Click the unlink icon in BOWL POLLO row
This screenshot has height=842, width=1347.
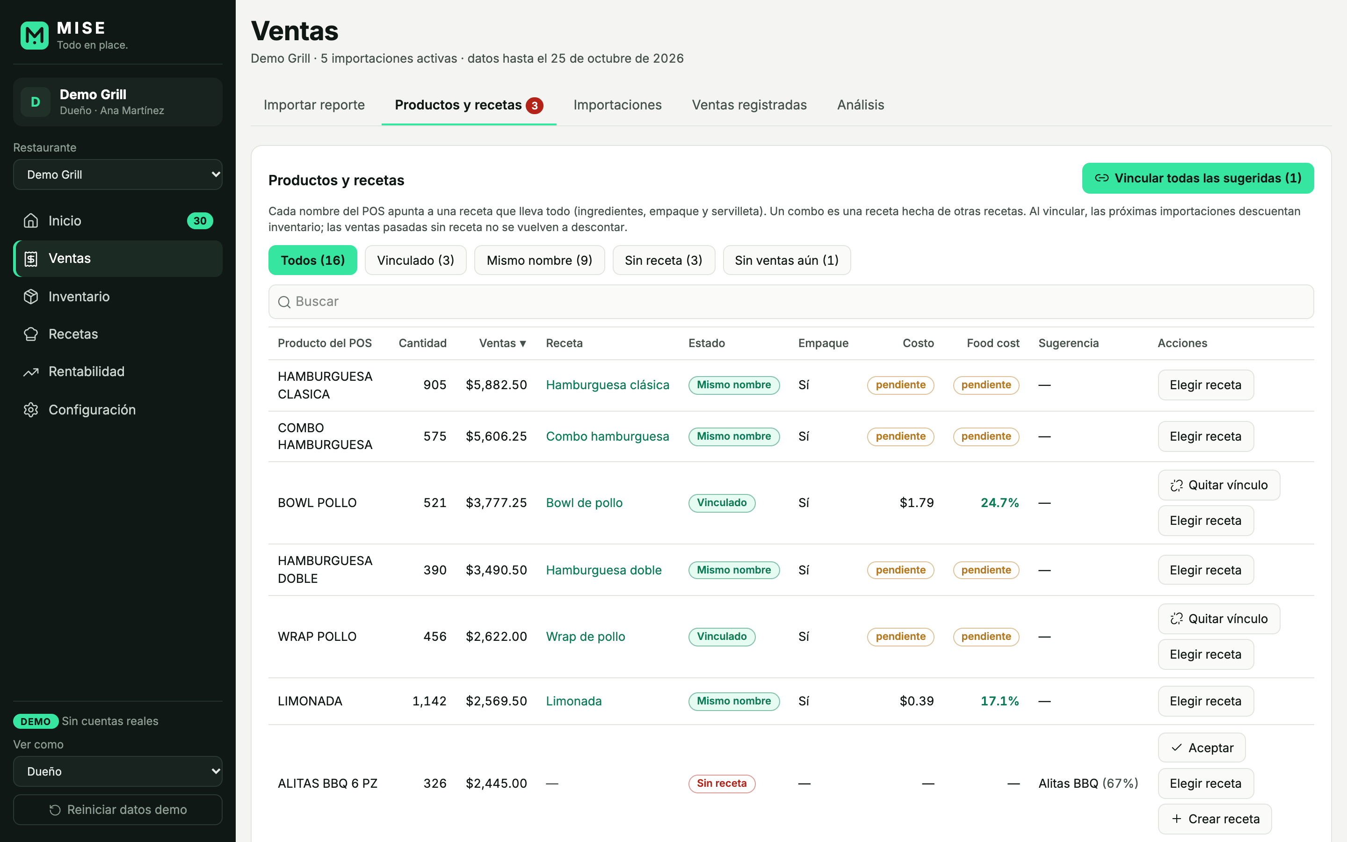tap(1176, 486)
